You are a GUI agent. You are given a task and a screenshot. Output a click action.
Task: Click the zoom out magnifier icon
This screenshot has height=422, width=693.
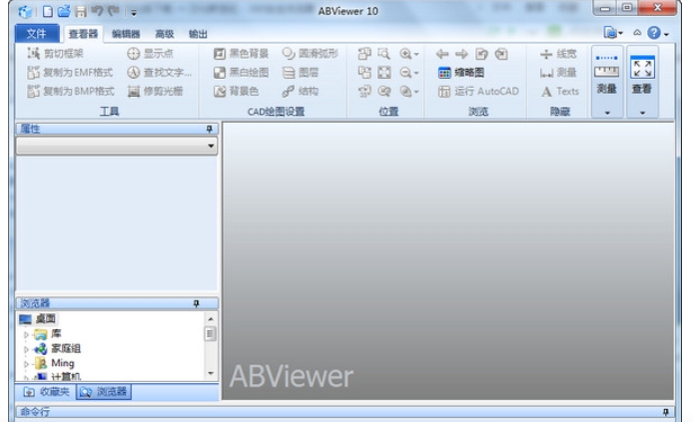(x=405, y=73)
